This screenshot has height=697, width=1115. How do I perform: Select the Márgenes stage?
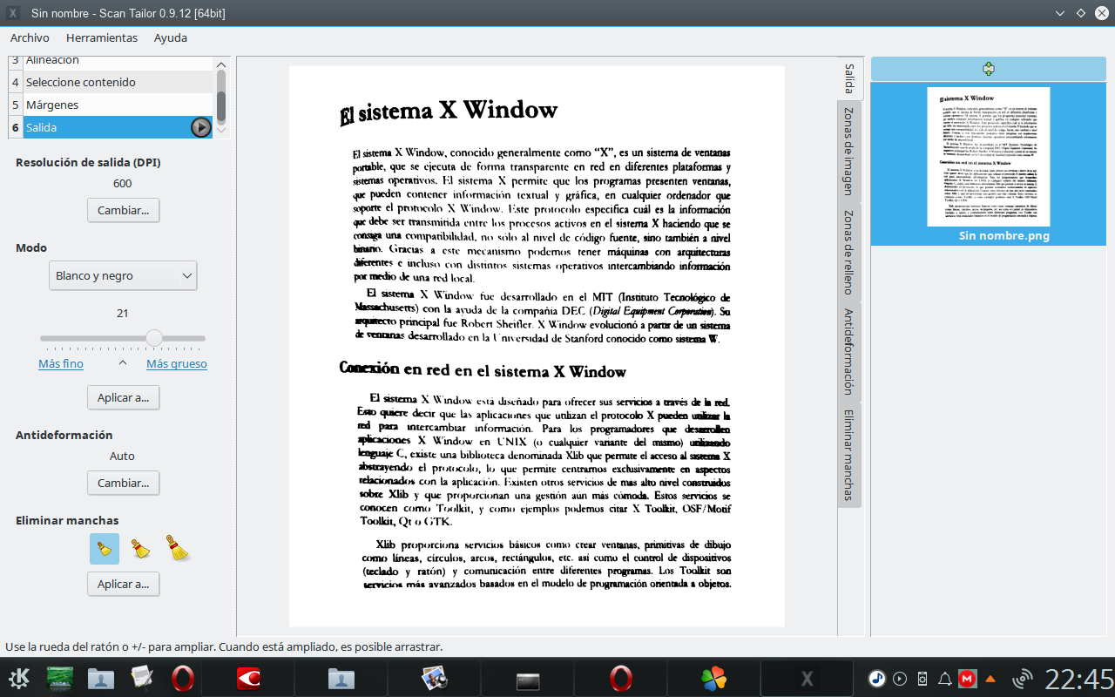[x=111, y=105]
